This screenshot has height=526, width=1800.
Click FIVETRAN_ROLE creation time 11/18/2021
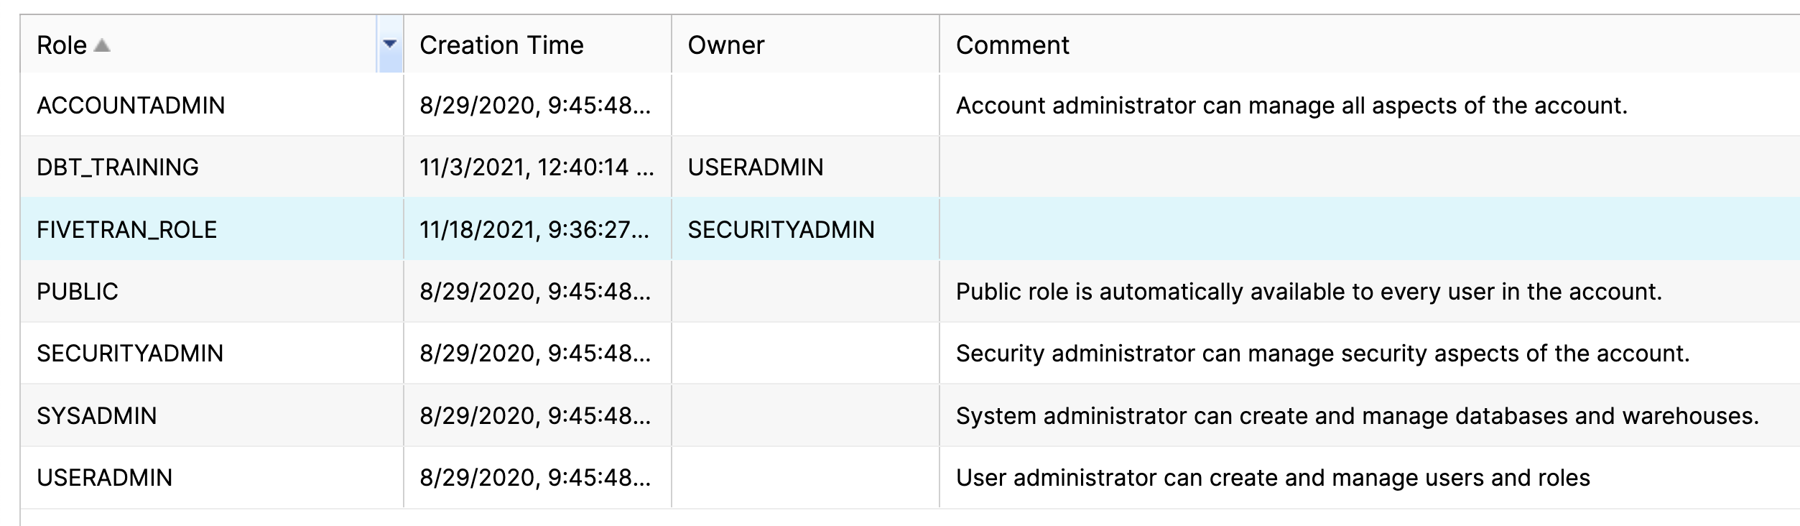535,229
